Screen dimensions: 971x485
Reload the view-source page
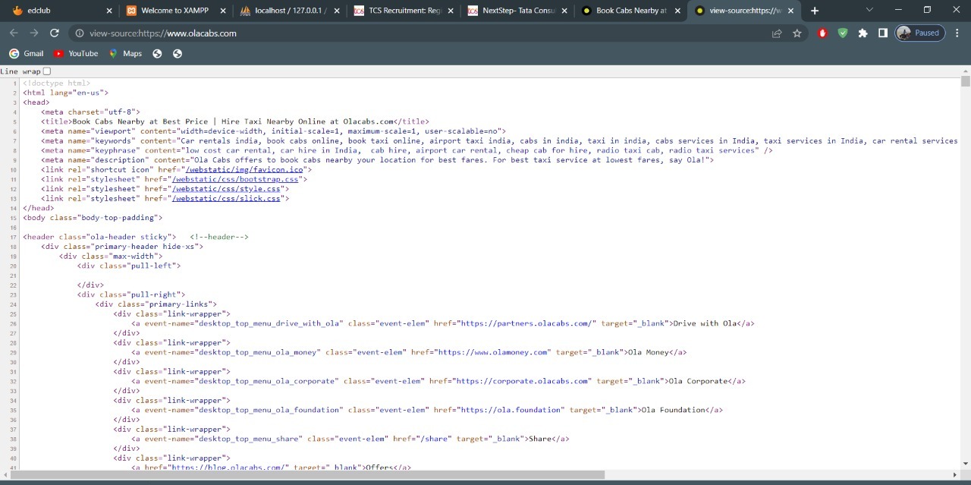55,33
